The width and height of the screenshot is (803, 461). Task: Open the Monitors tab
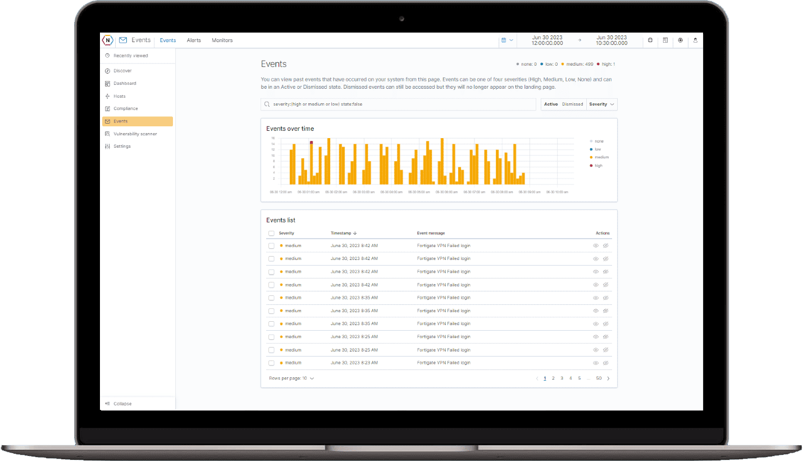tap(222, 40)
